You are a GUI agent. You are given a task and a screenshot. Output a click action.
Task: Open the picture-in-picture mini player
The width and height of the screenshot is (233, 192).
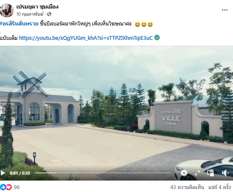click(x=211, y=173)
